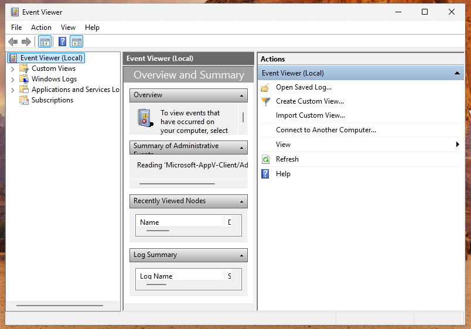471x329 pixels.
Task: Click the Open Saved Log folder icon
Action: (x=265, y=87)
